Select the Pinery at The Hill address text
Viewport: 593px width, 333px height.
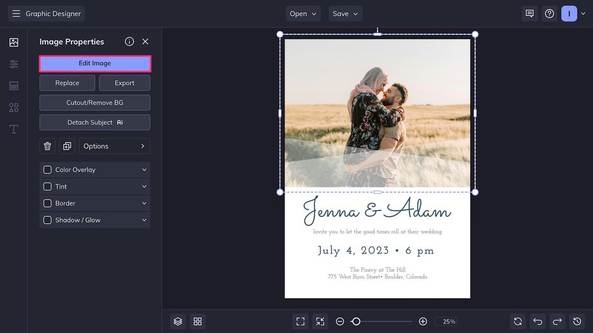pos(378,273)
